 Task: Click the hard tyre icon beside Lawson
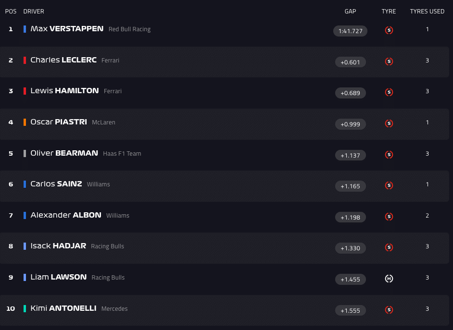[x=389, y=279]
